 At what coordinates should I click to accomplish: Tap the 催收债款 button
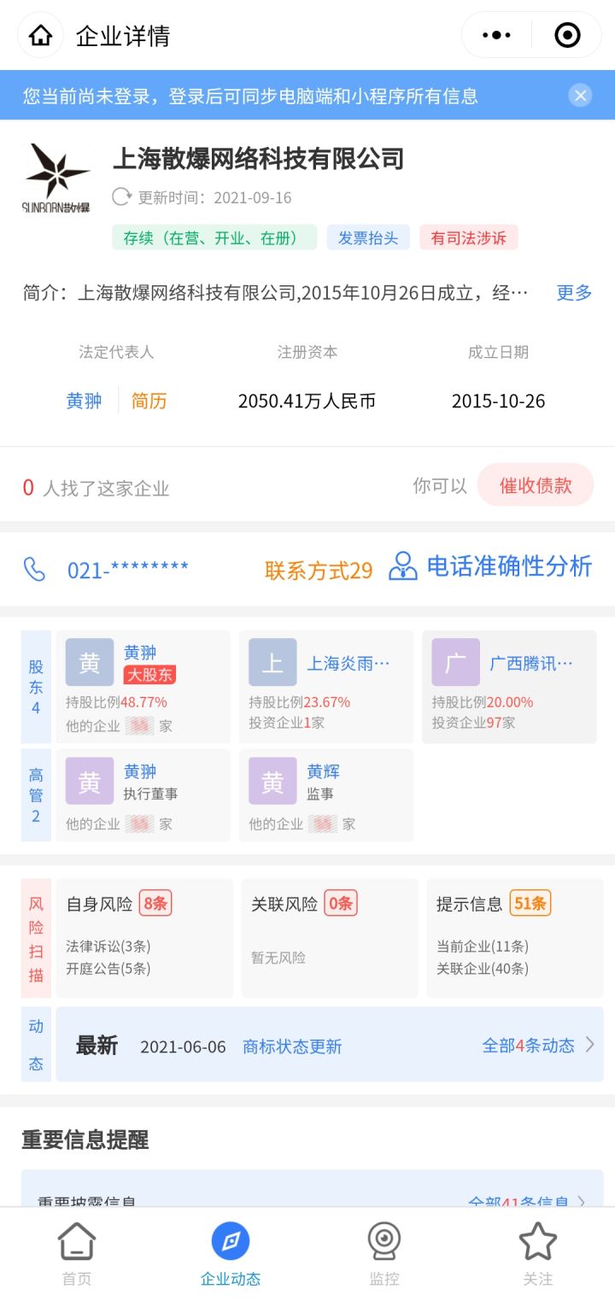coord(536,485)
